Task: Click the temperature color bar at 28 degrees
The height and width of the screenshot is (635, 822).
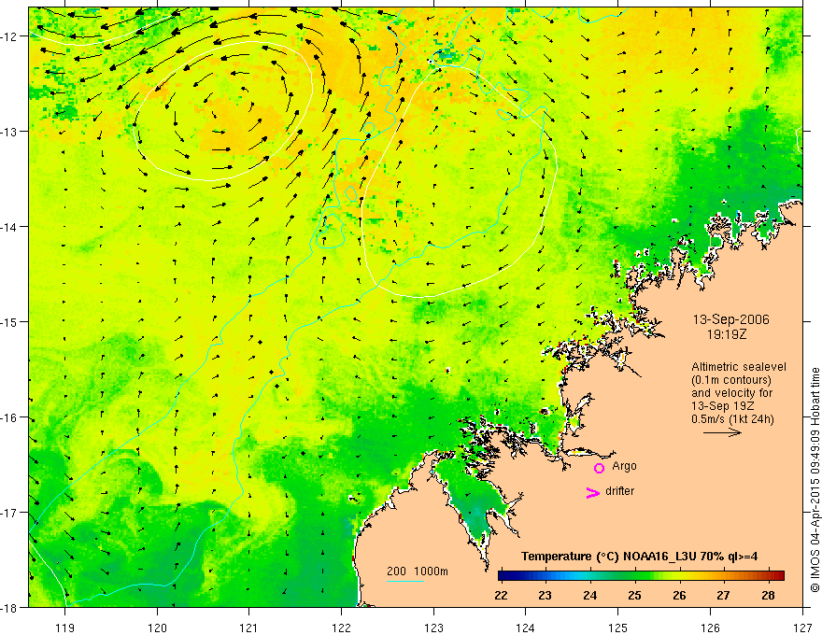Action: tap(769, 576)
